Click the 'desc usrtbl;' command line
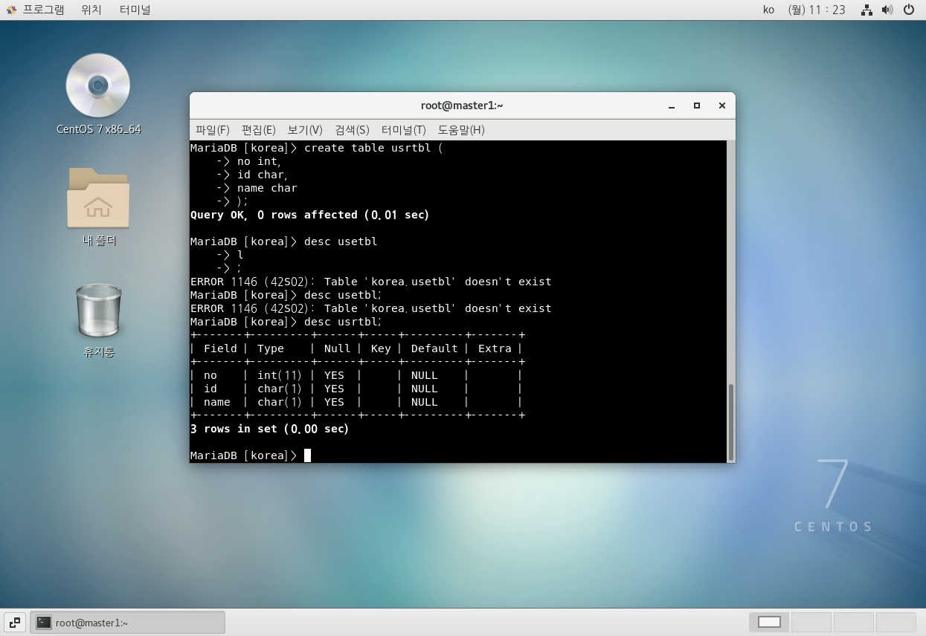This screenshot has height=636, width=926. click(x=343, y=322)
